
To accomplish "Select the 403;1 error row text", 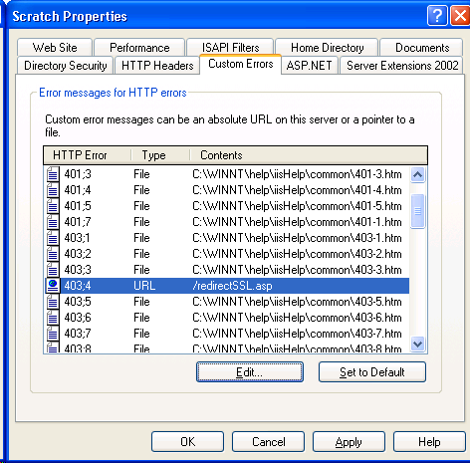I will click(x=77, y=238).
